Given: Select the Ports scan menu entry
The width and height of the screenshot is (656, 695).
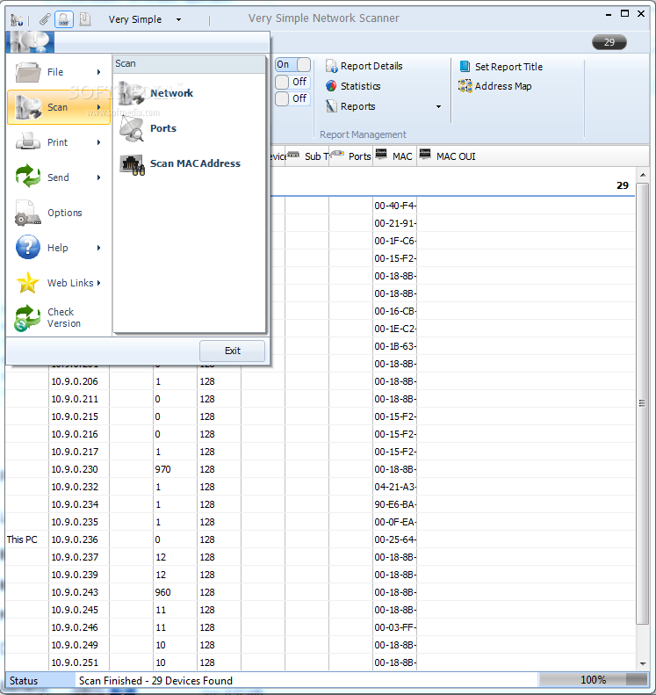Looking at the screenshot, I should click(x=190, y=128).
